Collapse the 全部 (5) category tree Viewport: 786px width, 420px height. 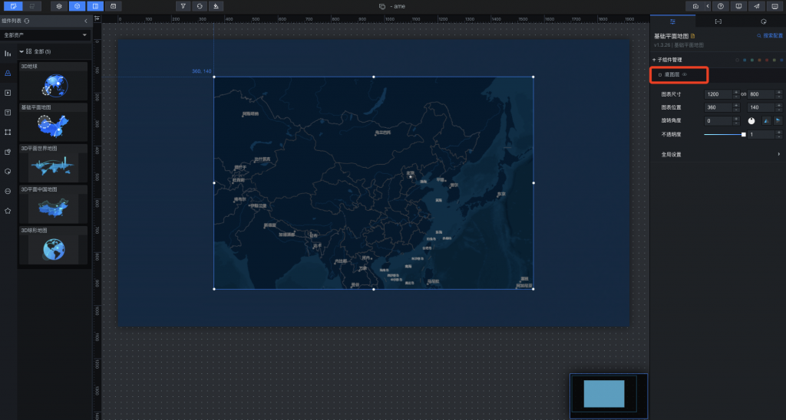point(21,51)
